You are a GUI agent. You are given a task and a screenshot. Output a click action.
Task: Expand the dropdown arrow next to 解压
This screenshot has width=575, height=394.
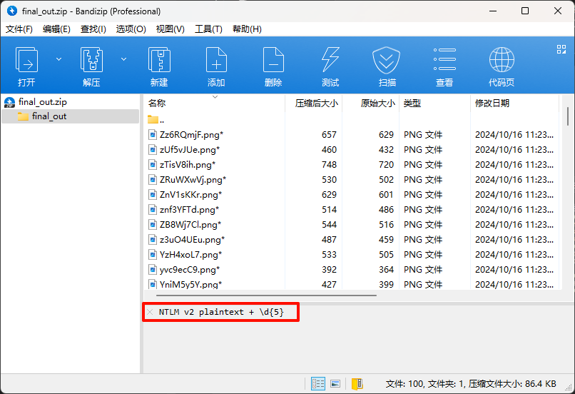123,59
